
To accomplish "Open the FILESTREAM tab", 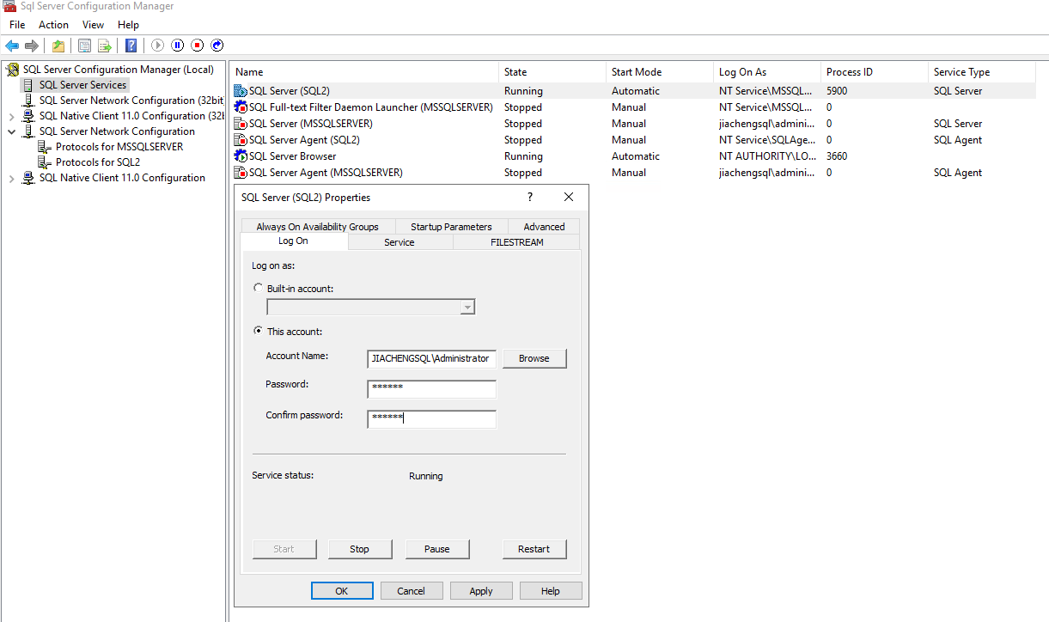I will [x=516, y=242].
